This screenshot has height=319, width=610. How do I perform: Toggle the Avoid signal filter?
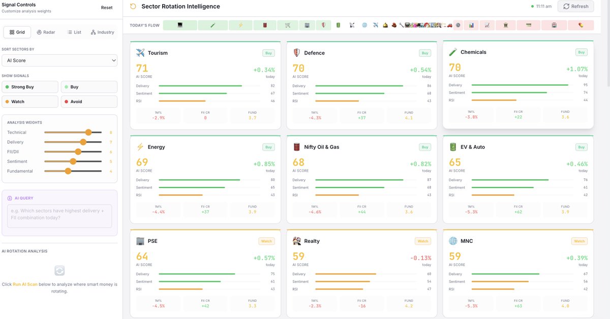click(x=89, y=102)
